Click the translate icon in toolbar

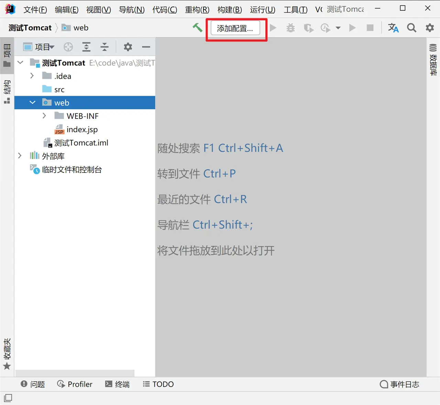coord(393,28)
